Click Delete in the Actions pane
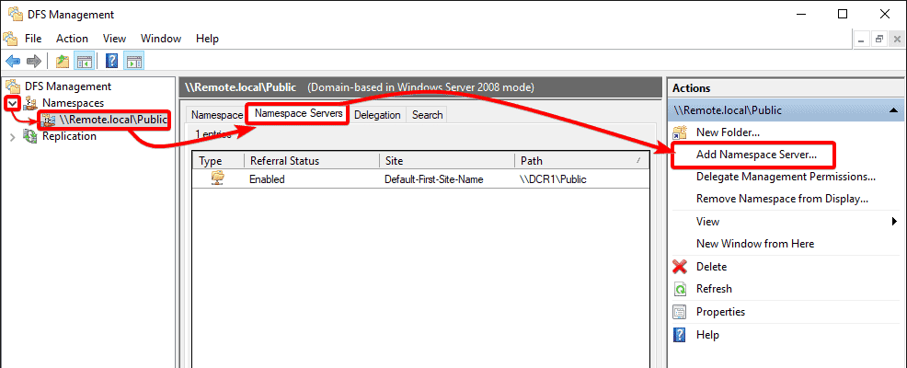Image resolution: width=907 pixels, height=368 pixels. pyautogui.click(x=711, y=267)
